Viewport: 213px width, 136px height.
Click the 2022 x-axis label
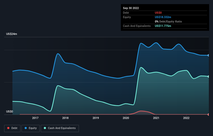(186, 118)
